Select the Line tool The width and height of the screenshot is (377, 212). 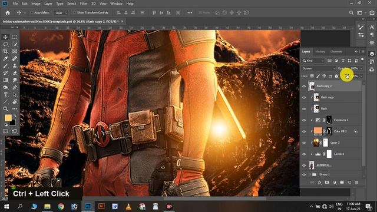tap(5, 102)
